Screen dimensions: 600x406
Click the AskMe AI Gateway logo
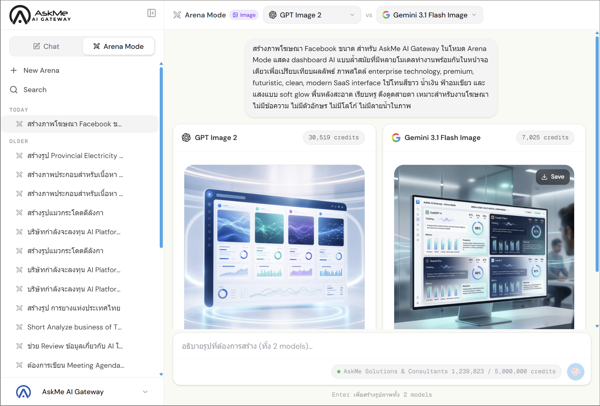pyautogui.click(x=40, y=15)
